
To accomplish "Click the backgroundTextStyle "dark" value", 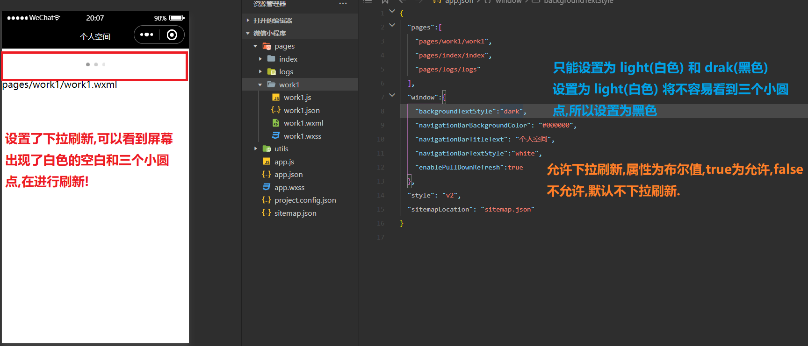I will 512,111.
